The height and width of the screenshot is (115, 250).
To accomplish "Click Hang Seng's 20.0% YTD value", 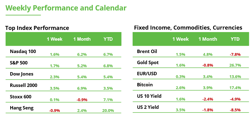I will tap(108, 110).
